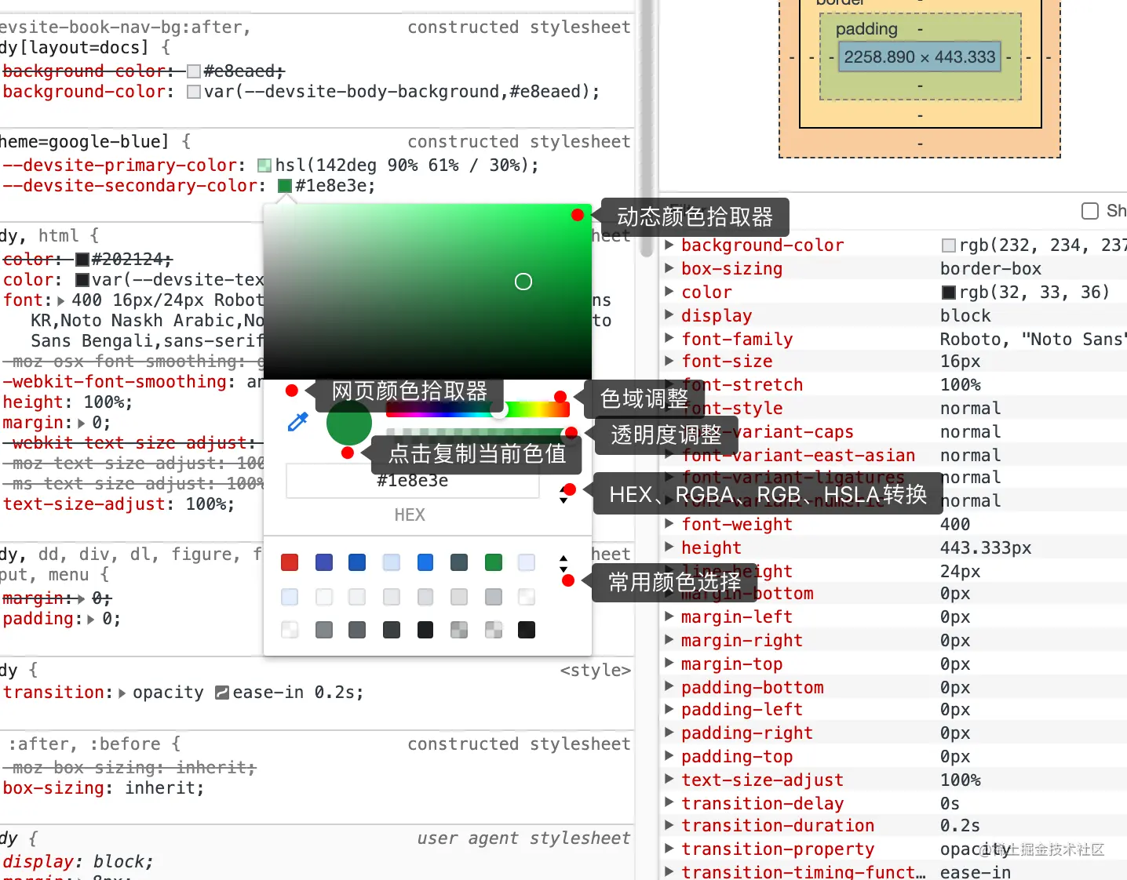The height and width of the screenshot is (880, 1127).
Task: Open swatch of var(--devsite-body-background,#e8eaed)
Action: (x=194, y=92)
